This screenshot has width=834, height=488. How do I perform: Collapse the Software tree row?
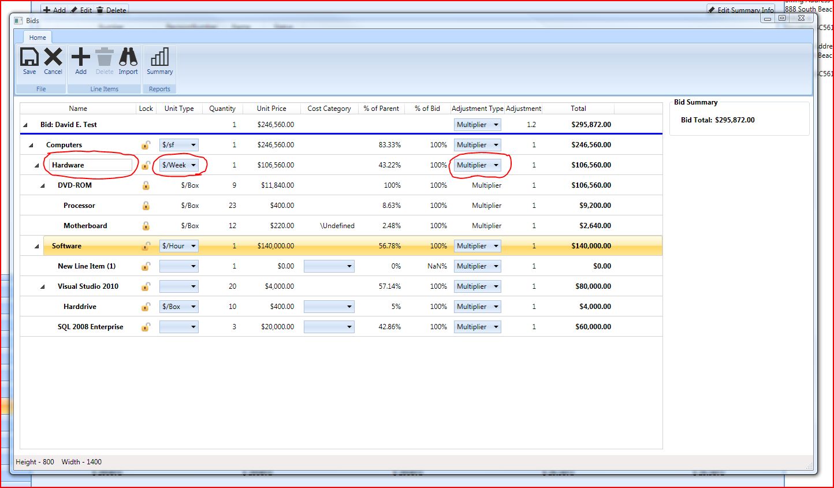pos(37,246)
